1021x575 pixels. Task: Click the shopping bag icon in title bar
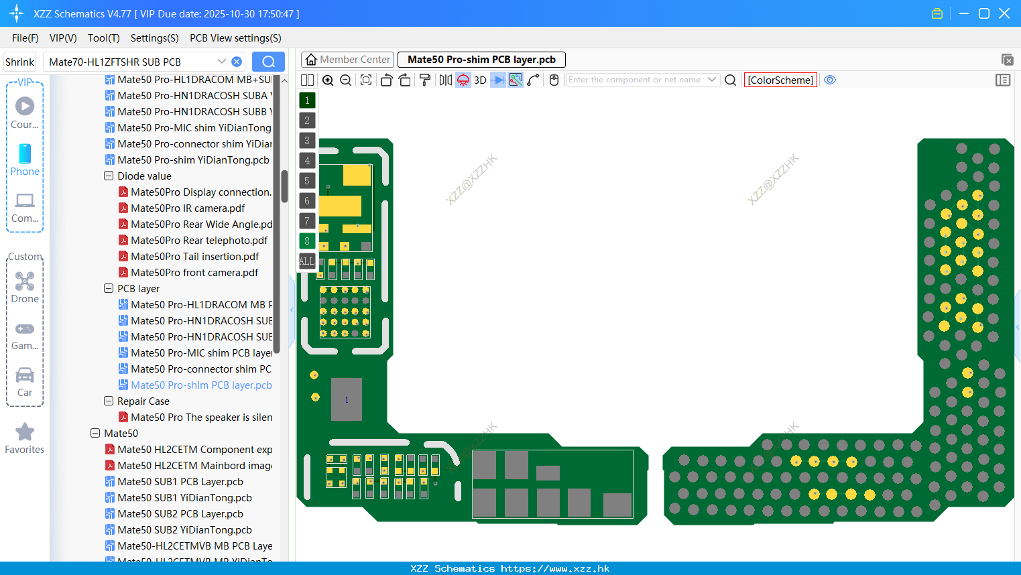937,13
